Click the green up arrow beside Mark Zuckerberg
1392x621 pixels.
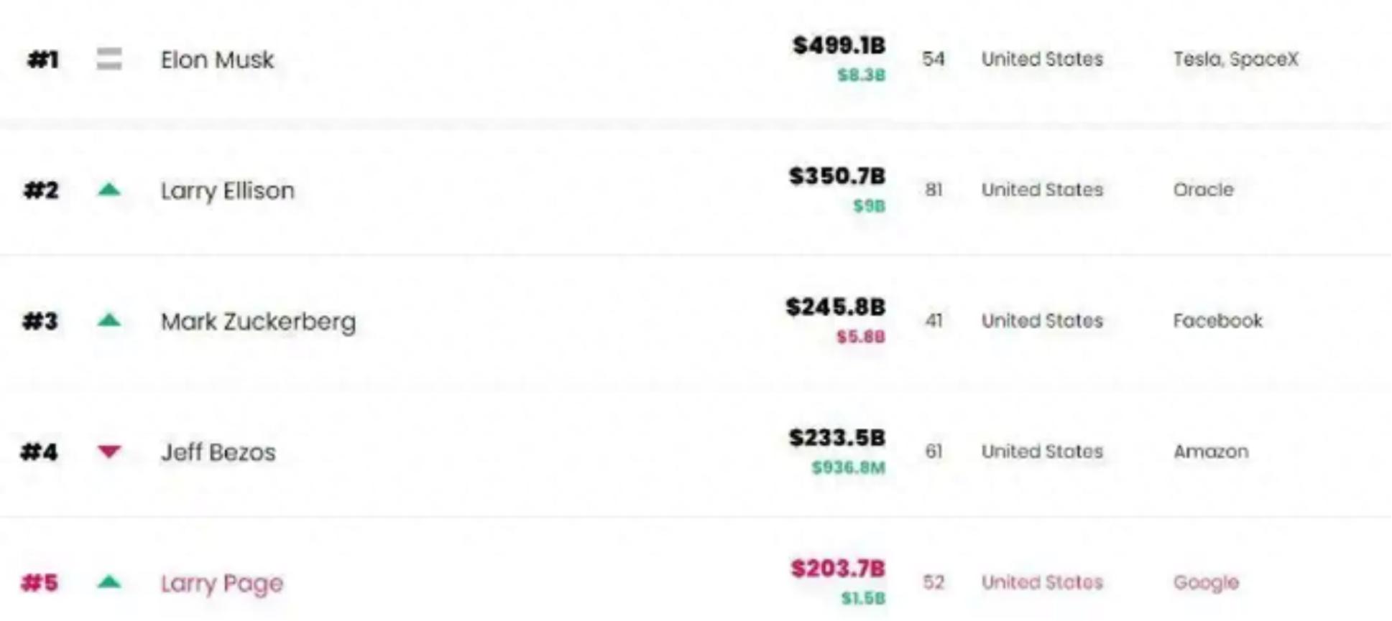(x=109, y=320)
